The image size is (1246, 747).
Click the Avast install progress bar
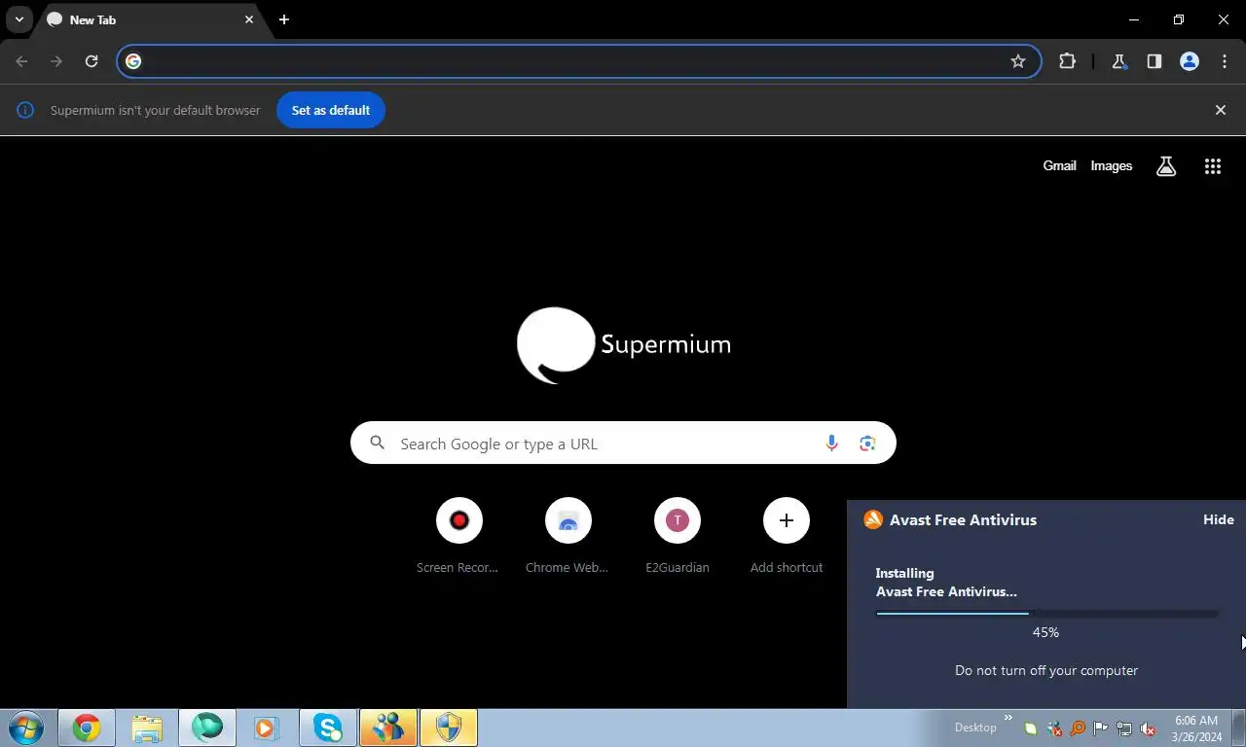point(1046,614)
